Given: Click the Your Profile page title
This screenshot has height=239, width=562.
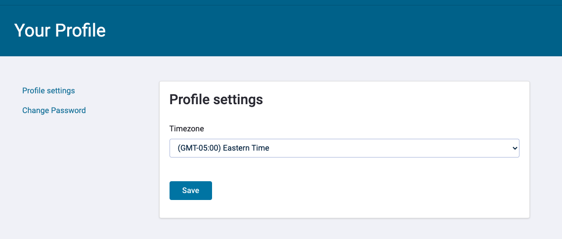Looking at the screenshot, I should tap(60, 31).
